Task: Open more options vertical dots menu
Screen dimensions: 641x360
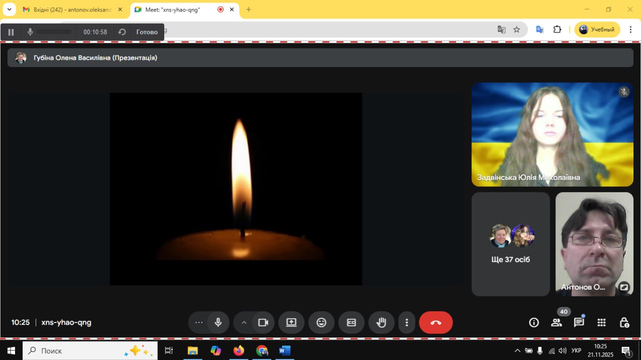Action: pos(407,322)
